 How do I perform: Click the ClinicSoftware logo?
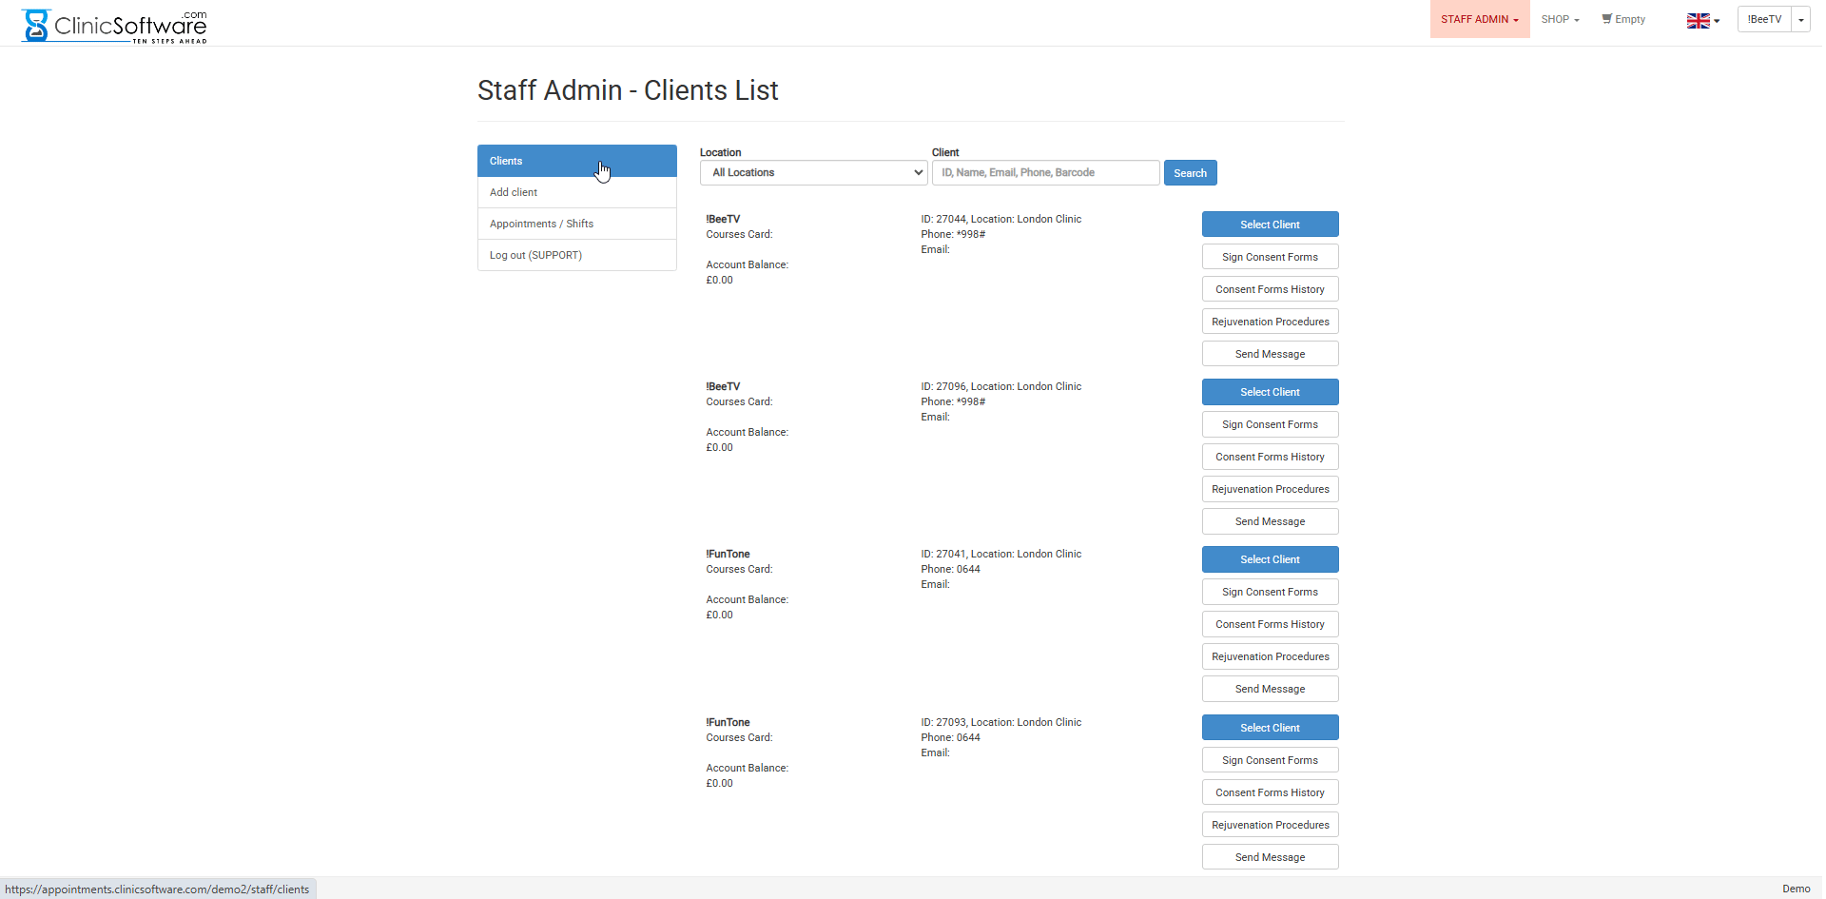click(112, 26)
